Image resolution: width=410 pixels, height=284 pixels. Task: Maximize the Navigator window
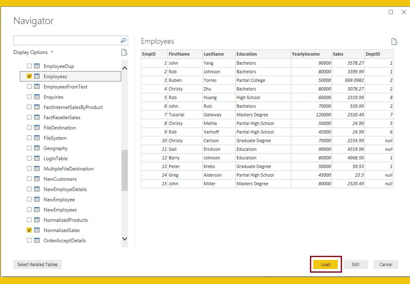pos(391,12)
